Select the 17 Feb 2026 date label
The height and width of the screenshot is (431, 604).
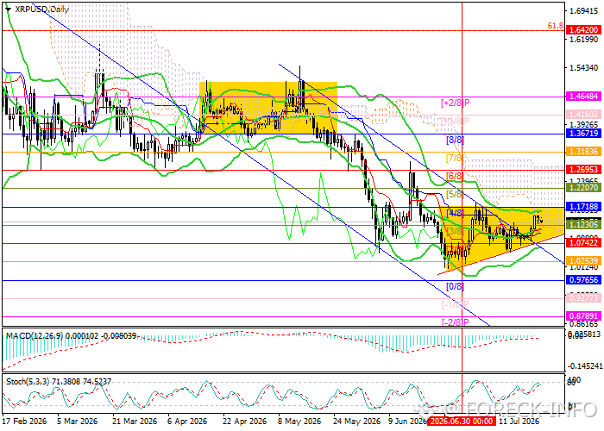(x=25, y=422)
